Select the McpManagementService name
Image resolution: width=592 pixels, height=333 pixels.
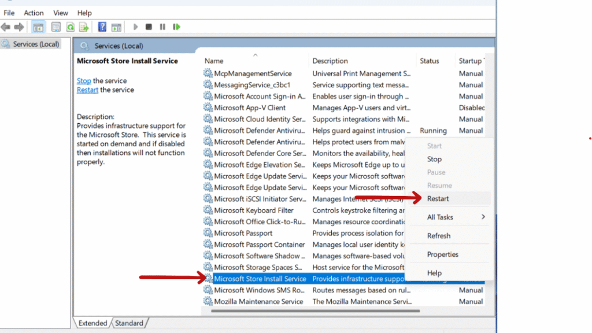tap(253, 73)
